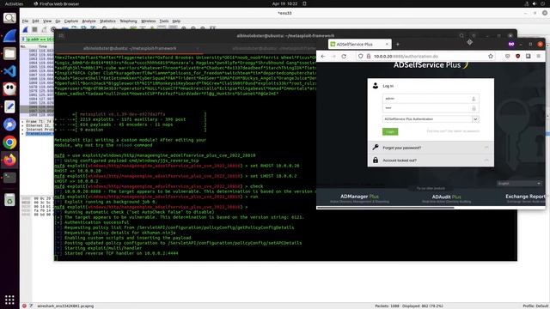
Task: Click the green Login button
Action: coord(390,131)
